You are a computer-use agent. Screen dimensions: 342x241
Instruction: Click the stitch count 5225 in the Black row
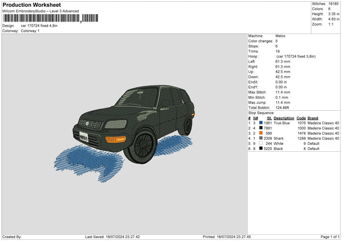coord(268,149)
